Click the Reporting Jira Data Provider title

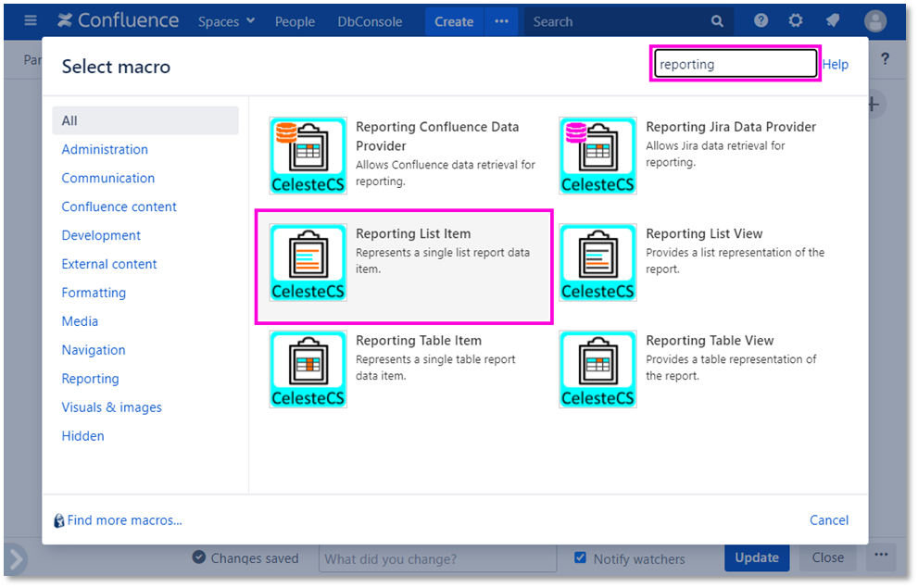coord(731,127)
